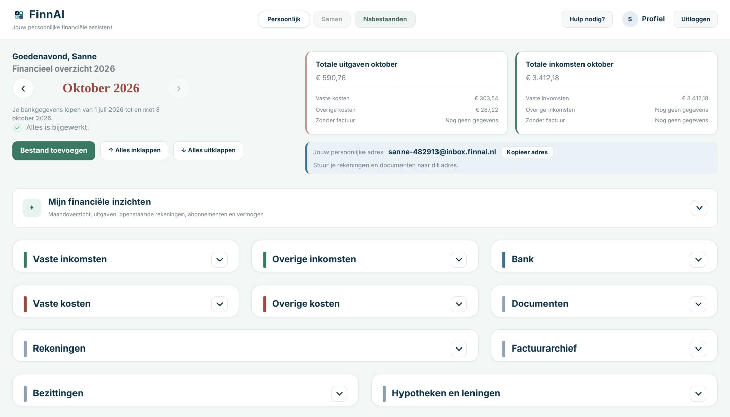Viewport: 730px width, 417px height.
Task: Click the Totale uitgaven oktober card title
Action: [x=357, y=64]
